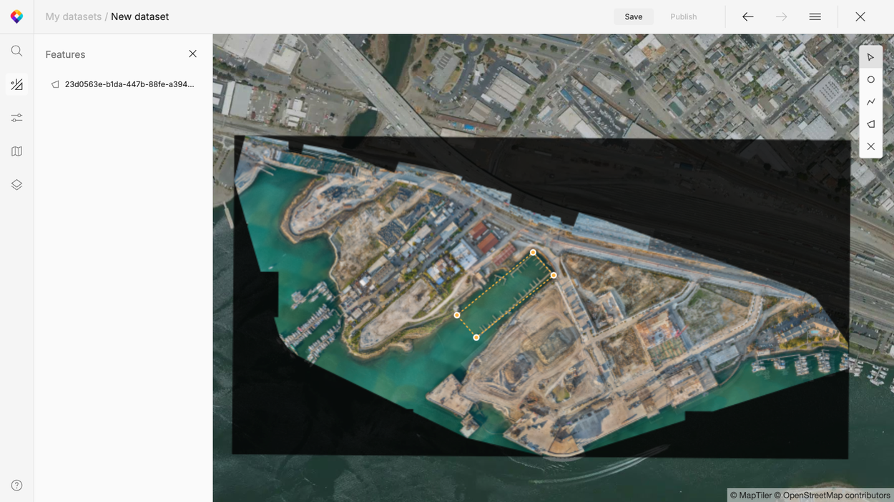
Task: Click the MapTiler logo
Action: pos(16,16)
